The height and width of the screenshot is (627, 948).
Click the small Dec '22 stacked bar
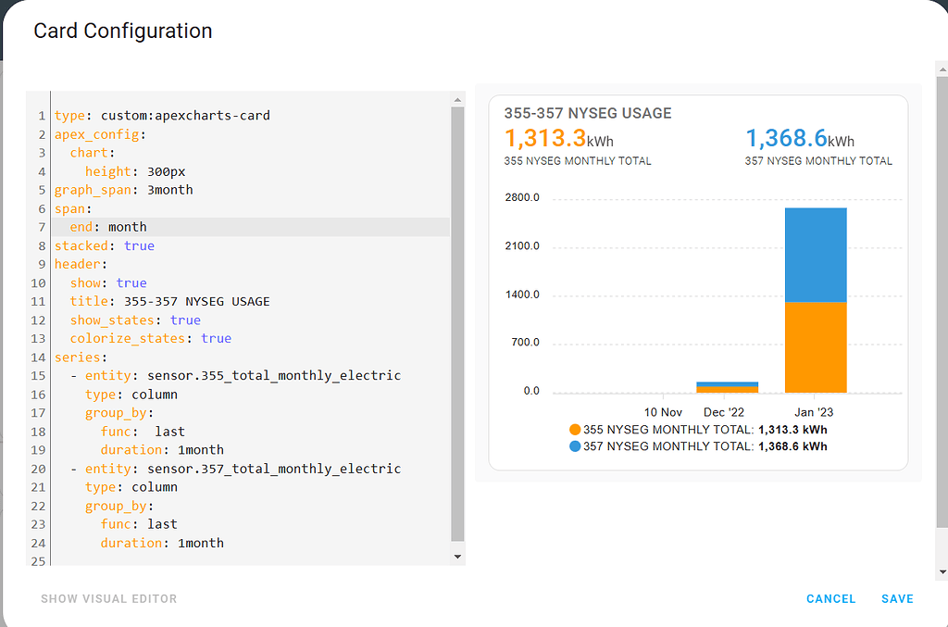(x=728, y=387)
